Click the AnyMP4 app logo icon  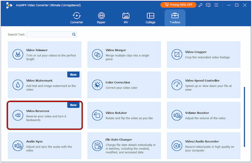[9, 5]
